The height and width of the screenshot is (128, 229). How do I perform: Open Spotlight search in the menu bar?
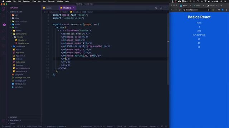pos(221,1)
